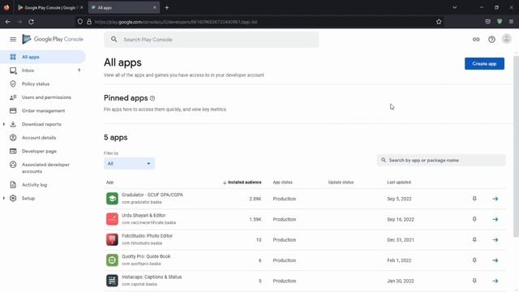Image resolution: width=519 pixels, height=292 pixels.
Task: Open a new browser tab
Action: click(x=167, y=7)
